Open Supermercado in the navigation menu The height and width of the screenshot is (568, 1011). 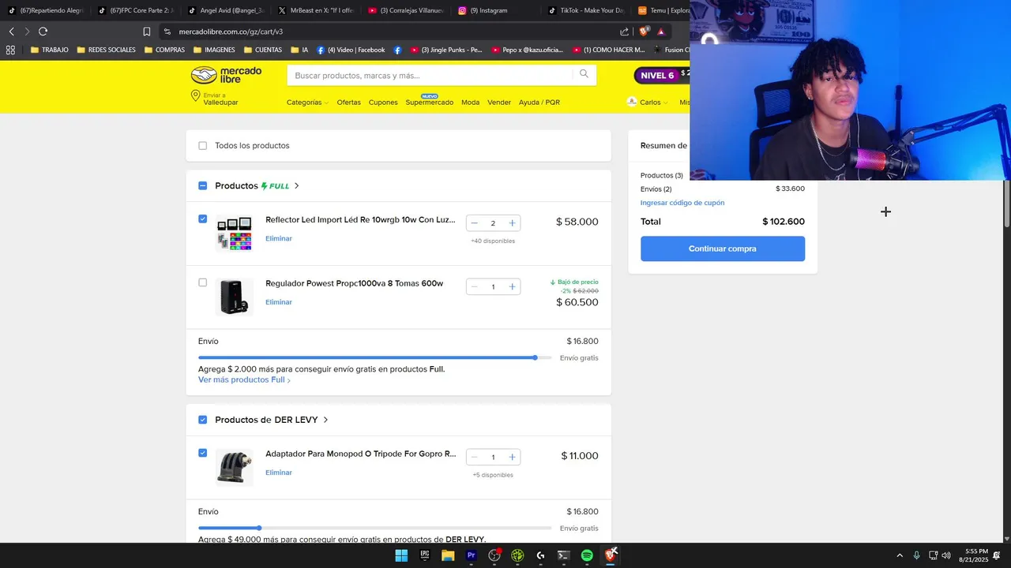click(429, 103)
